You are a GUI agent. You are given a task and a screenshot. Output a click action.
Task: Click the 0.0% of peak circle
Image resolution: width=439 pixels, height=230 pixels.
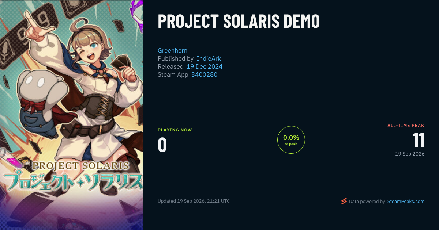click(x=291, y=140)
